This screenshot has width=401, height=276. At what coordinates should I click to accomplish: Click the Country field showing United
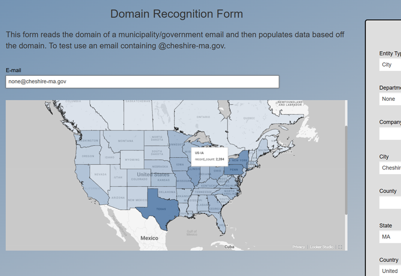click(390, 270)
